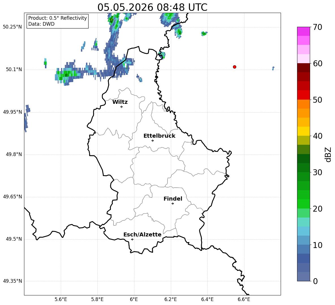Click the dBZ colorbar axis label
This screenshot has height=305, width=335.
pyautogui.click(x=328, y=154)
